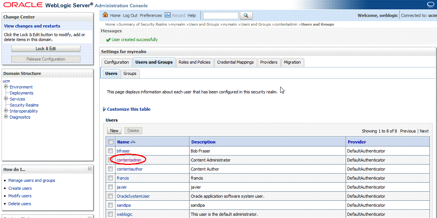
Task: Expand the Interoperability tree node
Action: point(6,111)
